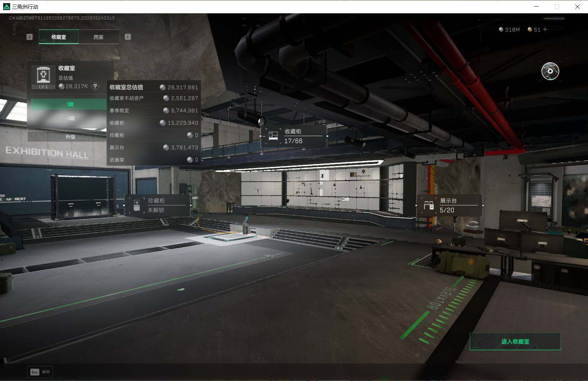Viewport: 588px width, 381px height.
Task: Select floor 1层
Action: [x=70, y=104]
